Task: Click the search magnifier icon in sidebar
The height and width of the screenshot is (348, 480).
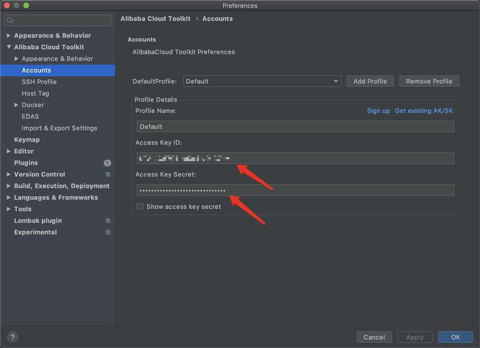Action: click(x=10, y=20)
